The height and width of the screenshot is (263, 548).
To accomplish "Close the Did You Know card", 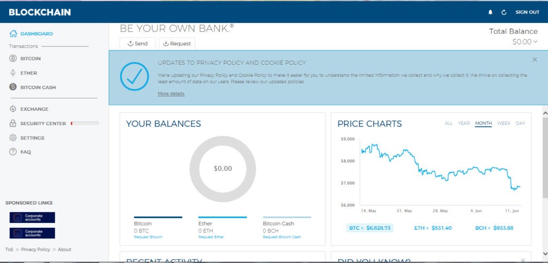I will (x=523, y=260).
